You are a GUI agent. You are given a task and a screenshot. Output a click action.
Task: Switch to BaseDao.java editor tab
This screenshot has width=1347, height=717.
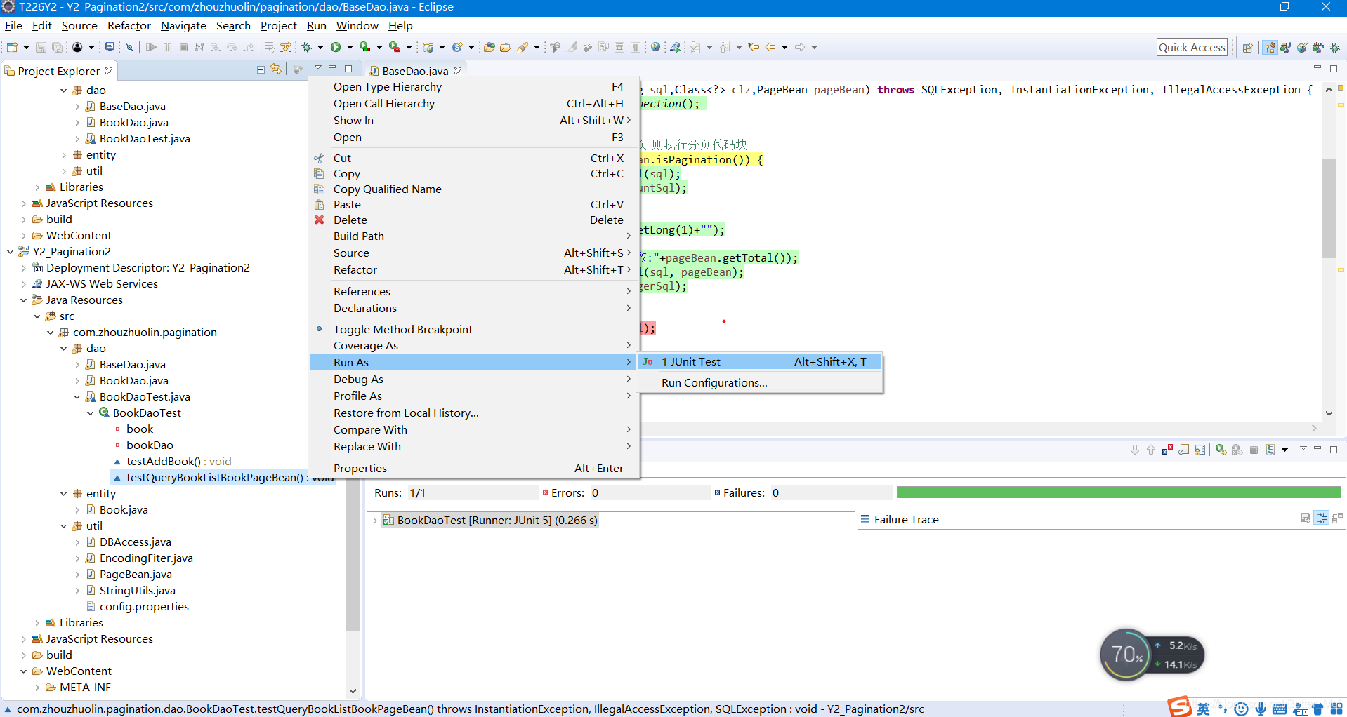(x=414, y=71)
